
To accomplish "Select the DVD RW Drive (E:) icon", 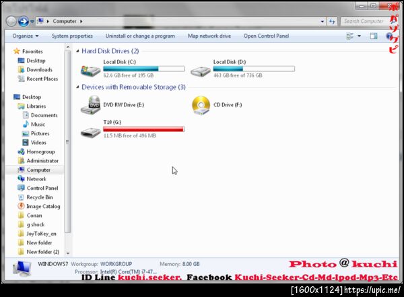I will [x=90, y=105].
